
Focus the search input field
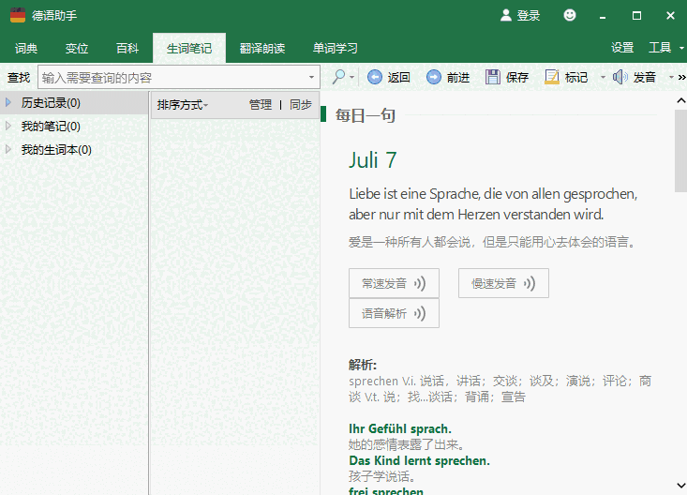pos(173,78)
